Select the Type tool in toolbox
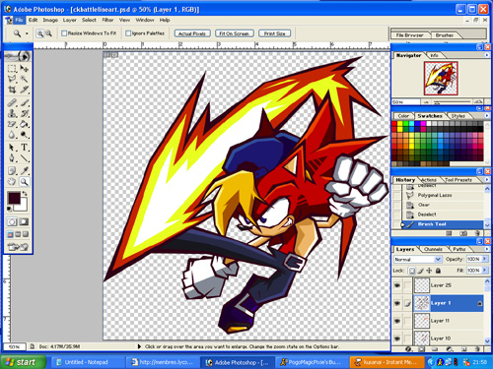 [25, 148]
